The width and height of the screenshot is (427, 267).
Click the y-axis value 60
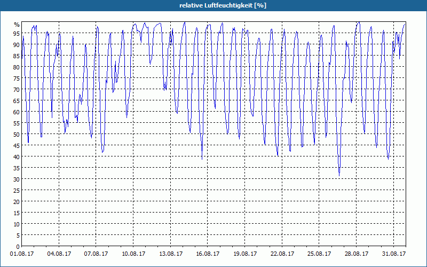[x=17, y=112]
